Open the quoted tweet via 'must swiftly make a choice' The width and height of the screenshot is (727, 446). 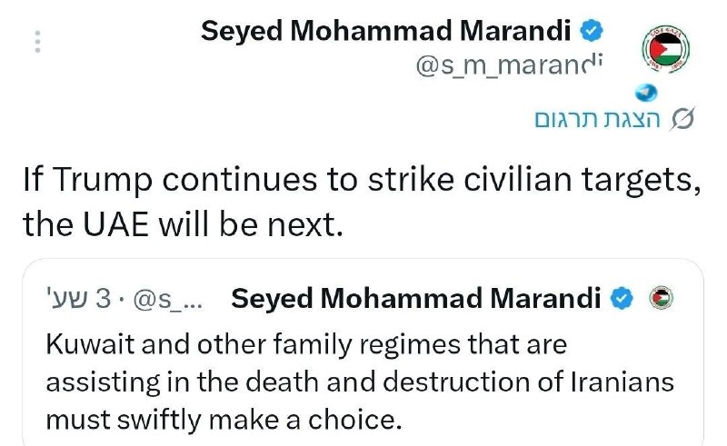224,421
